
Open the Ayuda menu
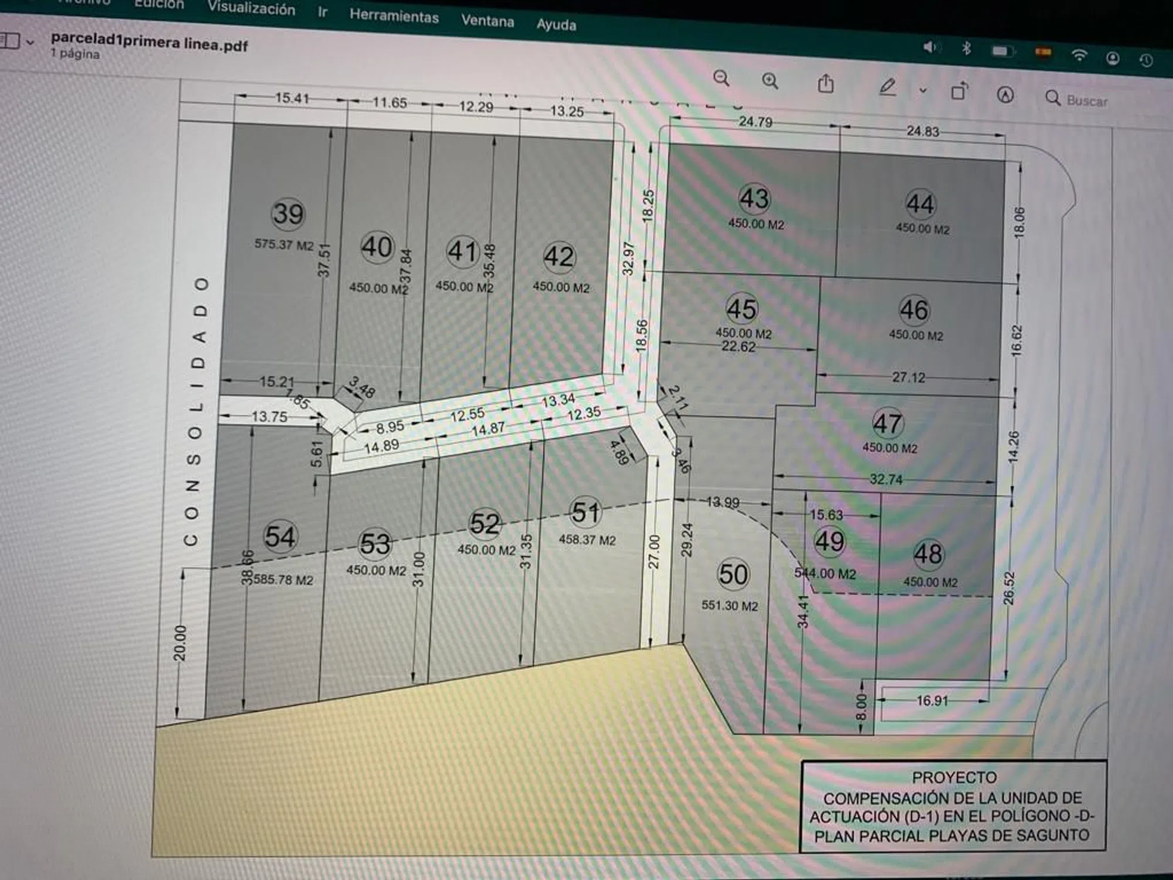coord(556,25)
